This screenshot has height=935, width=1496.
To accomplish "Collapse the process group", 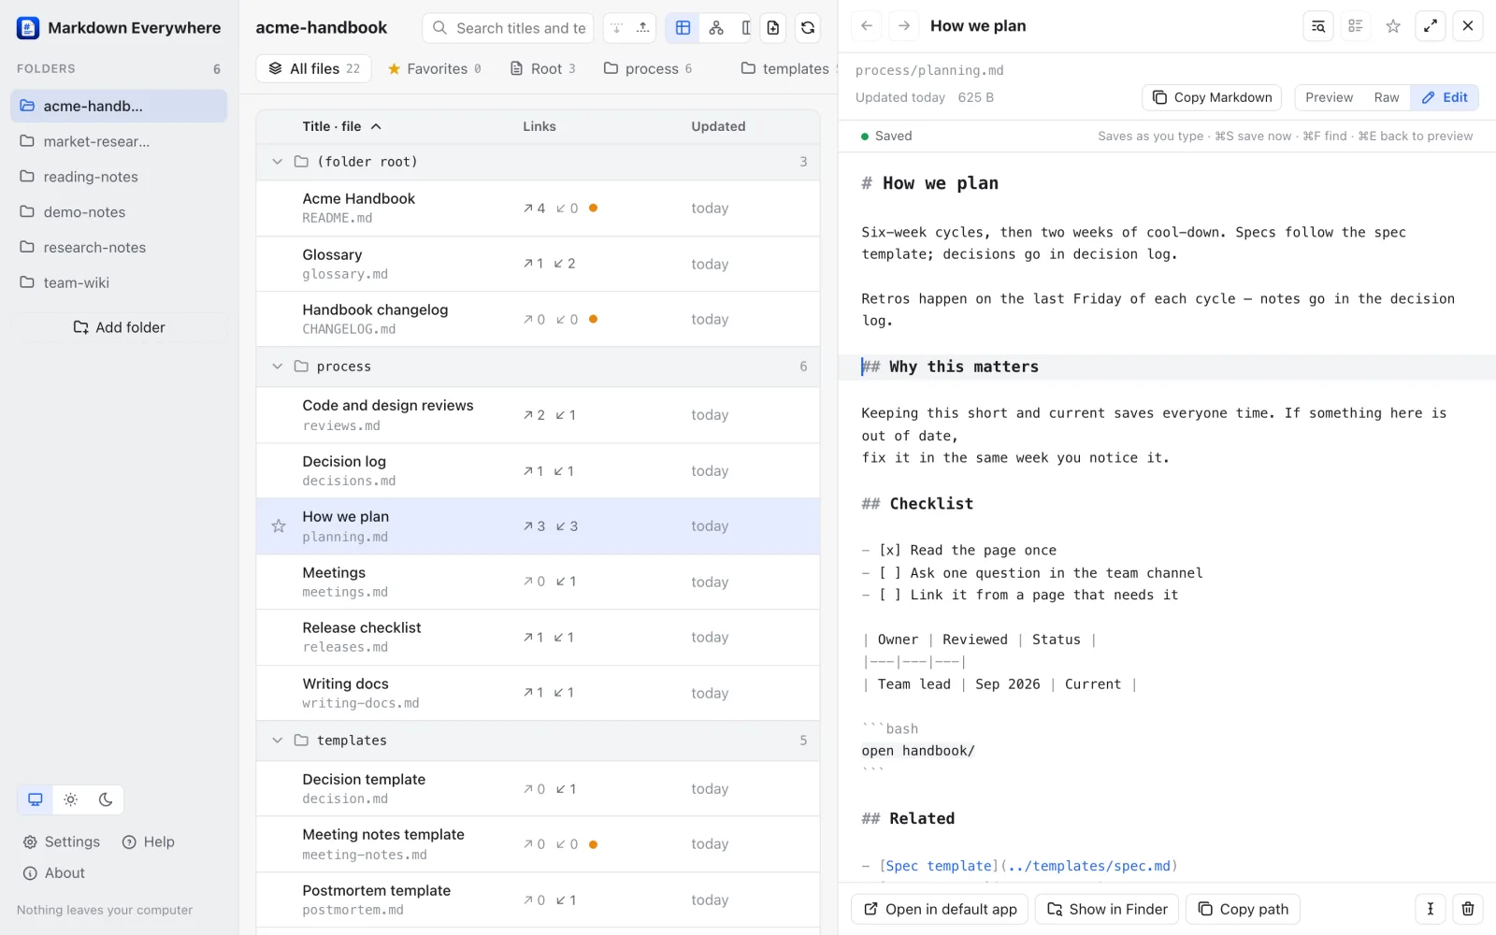I will (x=277, y=367).
